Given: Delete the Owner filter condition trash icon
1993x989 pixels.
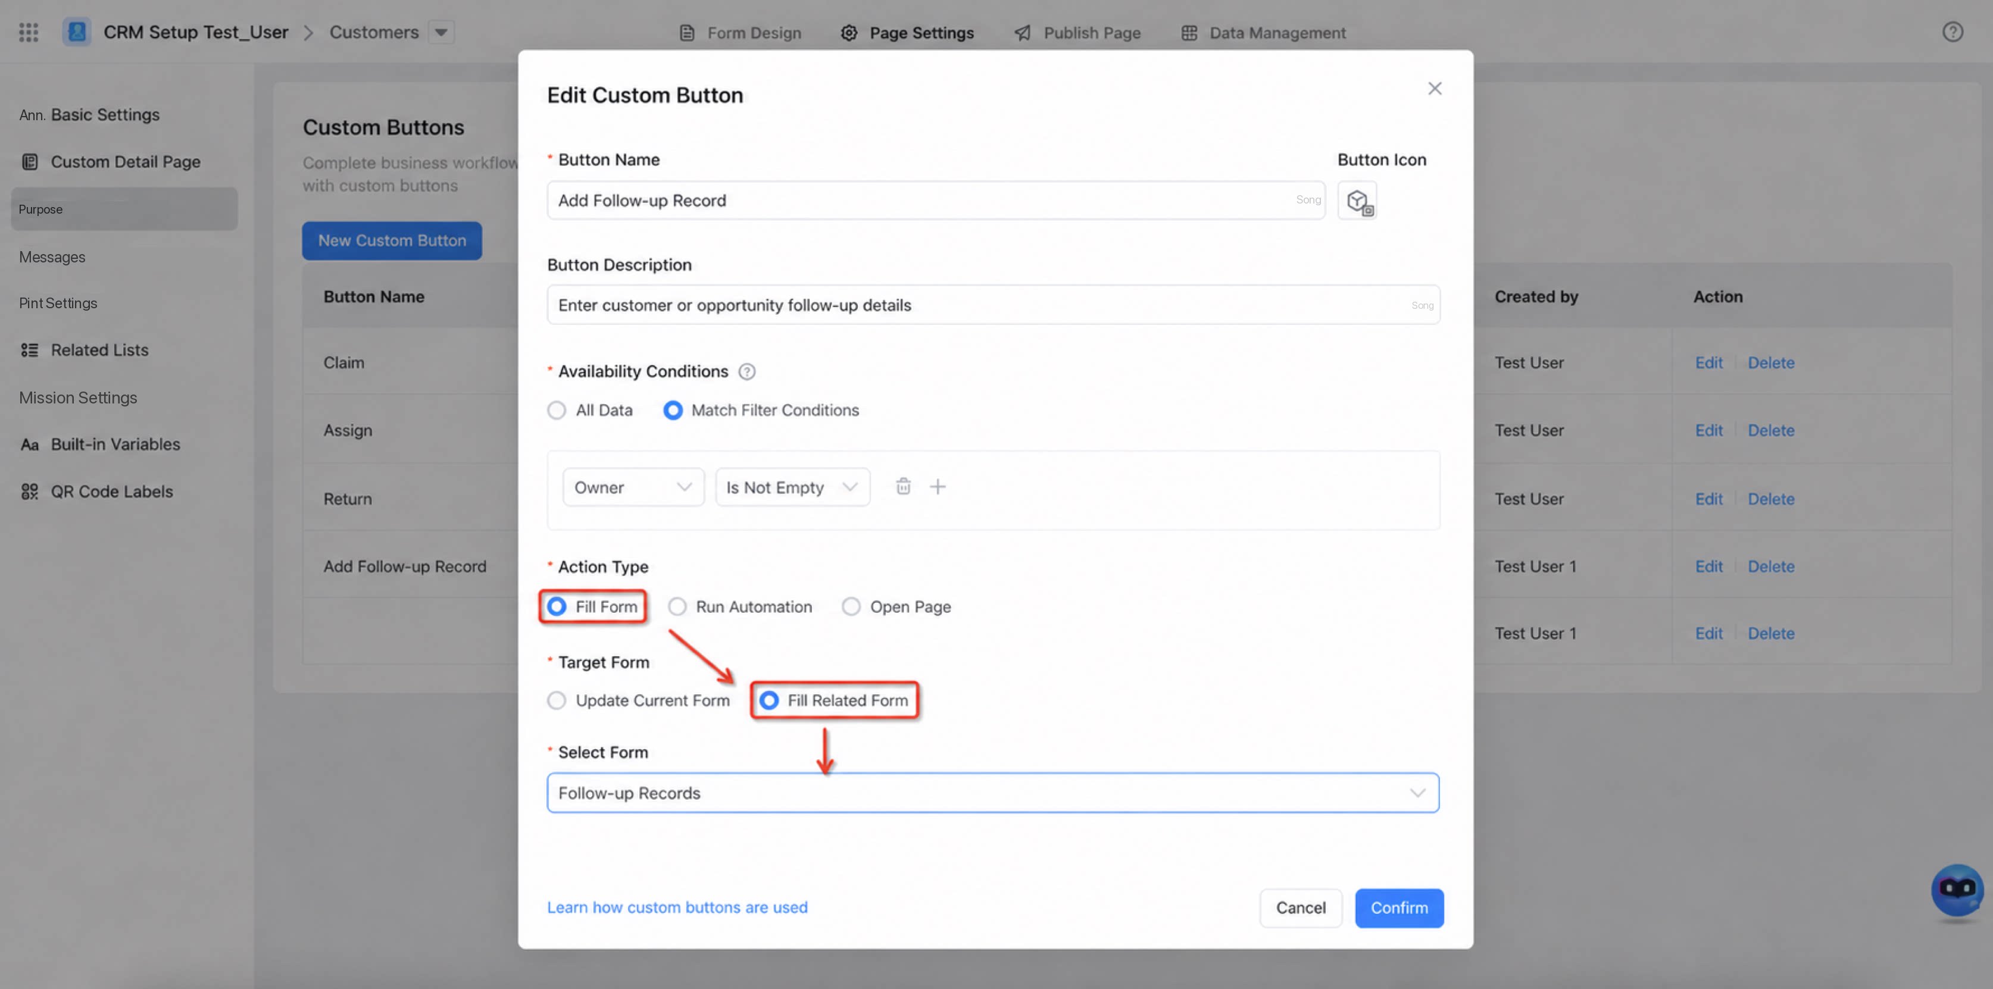Looking at the screenshot, I should click(903, 486).
